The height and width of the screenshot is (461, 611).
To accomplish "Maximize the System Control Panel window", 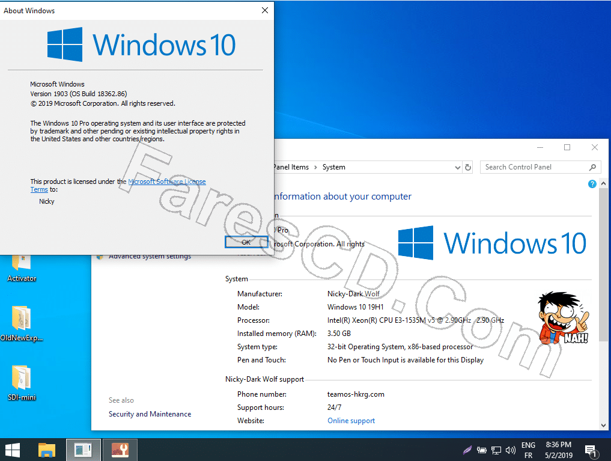I will click(567, 147).
